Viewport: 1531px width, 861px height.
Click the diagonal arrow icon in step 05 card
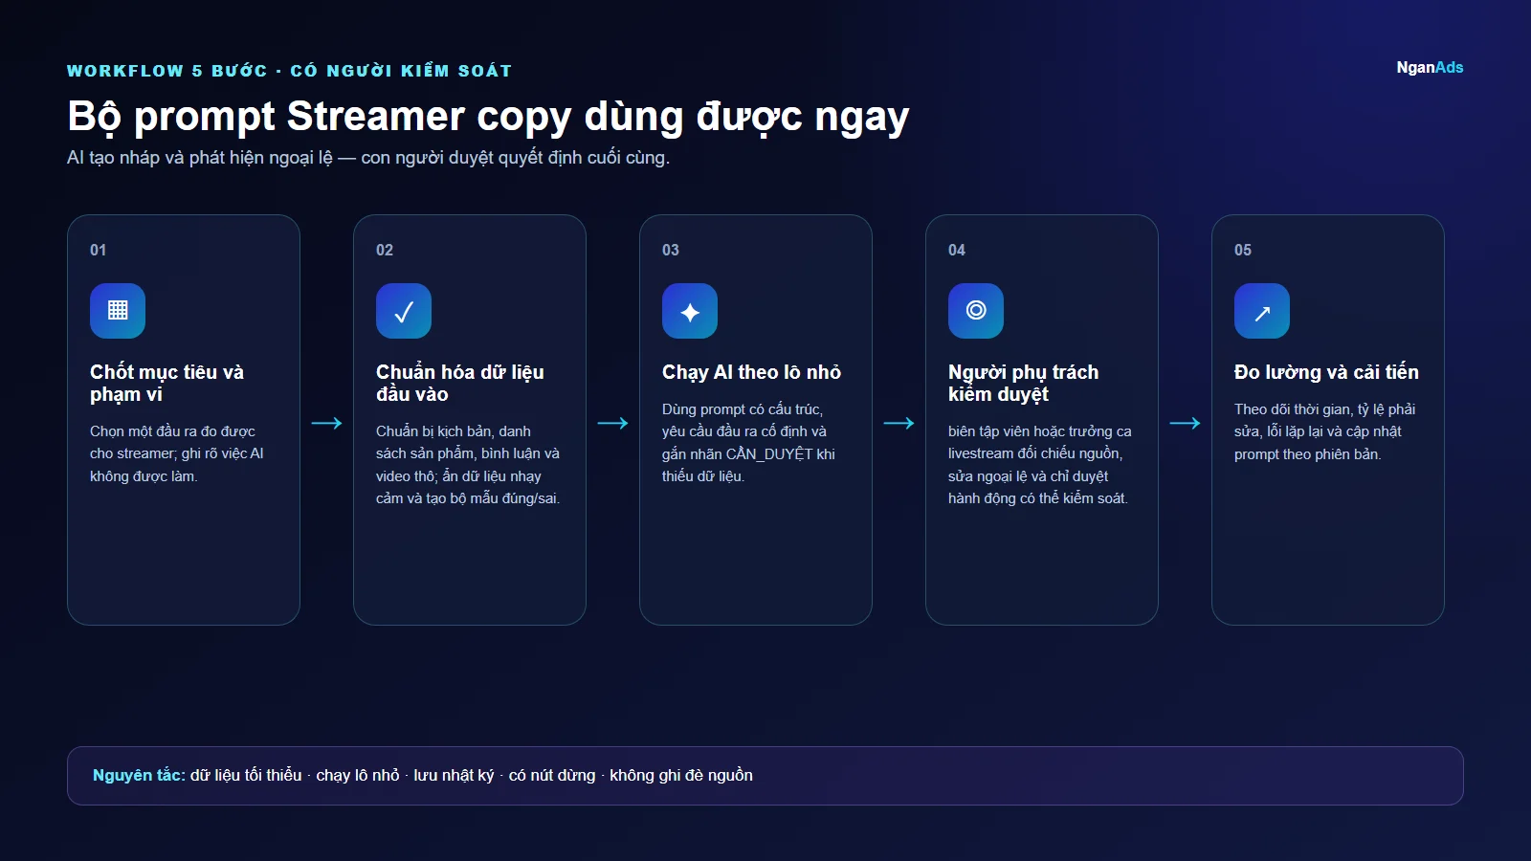(1262, 311)
